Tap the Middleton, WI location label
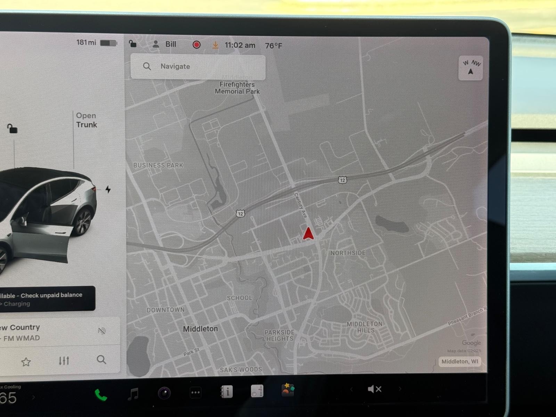Screen dimensions: 556x417 [460, 361]
